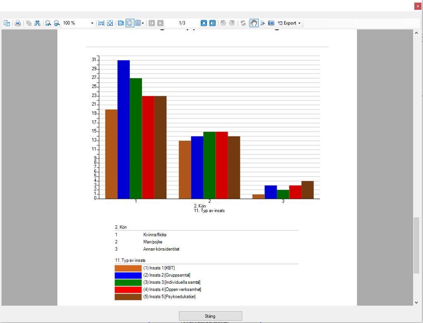Click scrollbar up arrow
This screenshot has width=423, height=323.
416,33
